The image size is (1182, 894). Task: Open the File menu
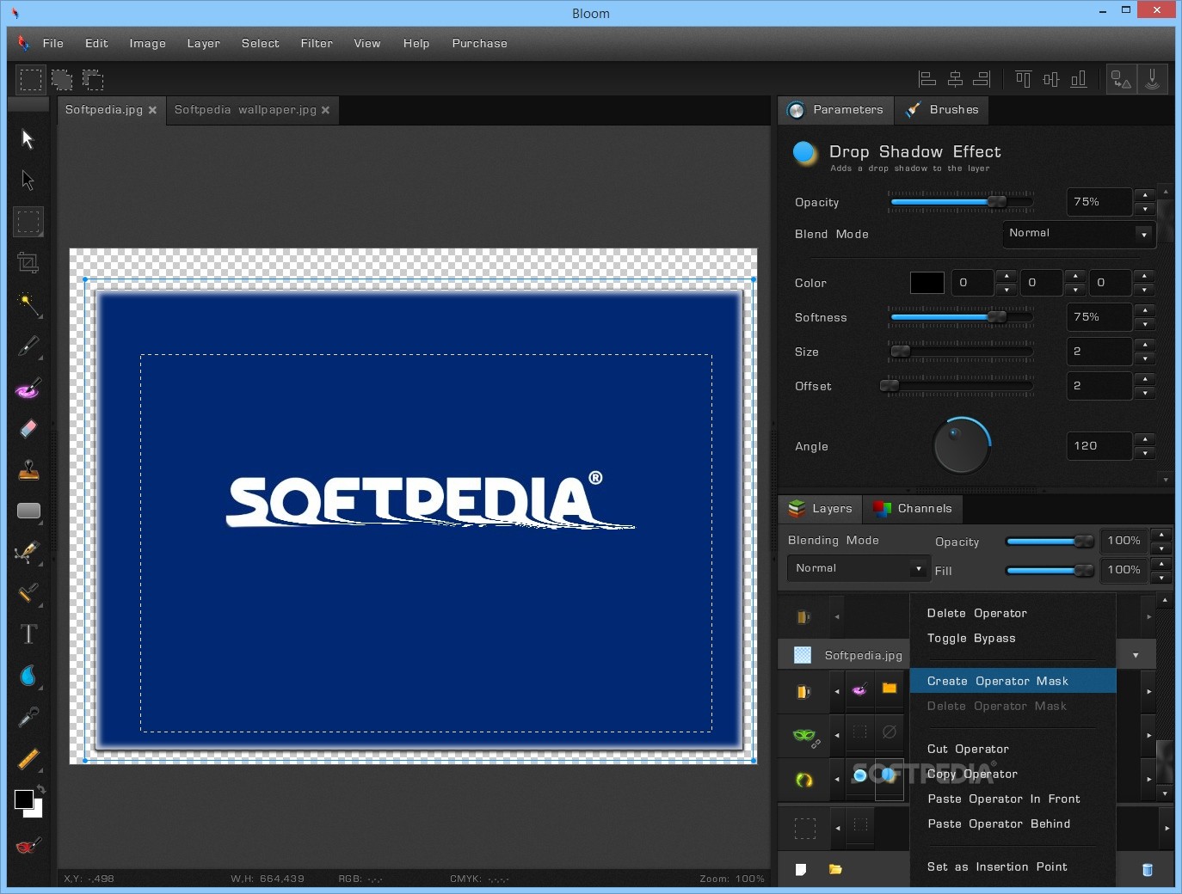(52, 43)
